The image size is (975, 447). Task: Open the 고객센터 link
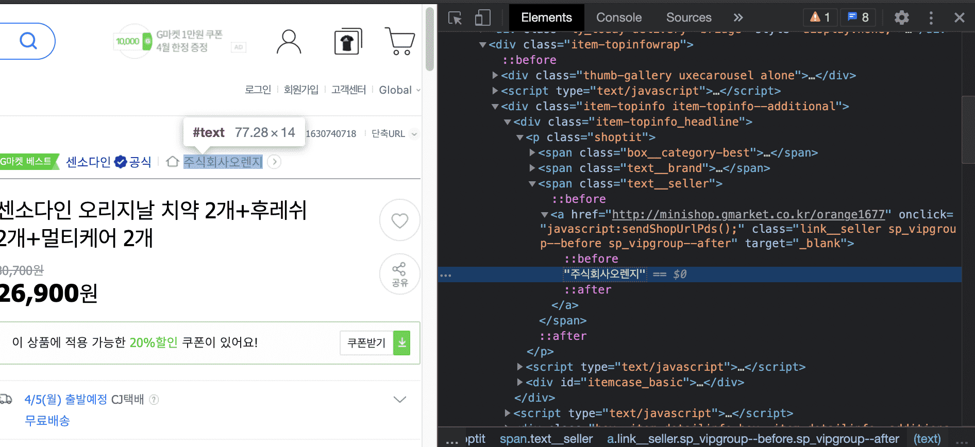click(348, 90)
